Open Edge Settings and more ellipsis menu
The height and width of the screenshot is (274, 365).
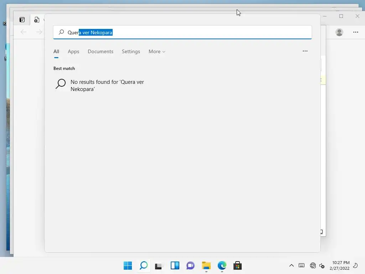coord(355,32)
